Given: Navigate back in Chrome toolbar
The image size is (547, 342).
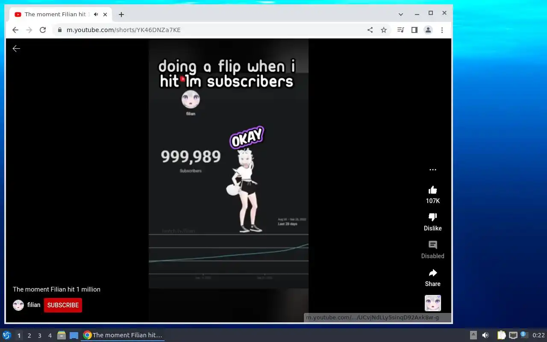Looking at the screenshot, I should click(x=15, y=30).
